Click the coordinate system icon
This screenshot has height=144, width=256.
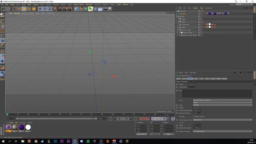tap(54, 9)
